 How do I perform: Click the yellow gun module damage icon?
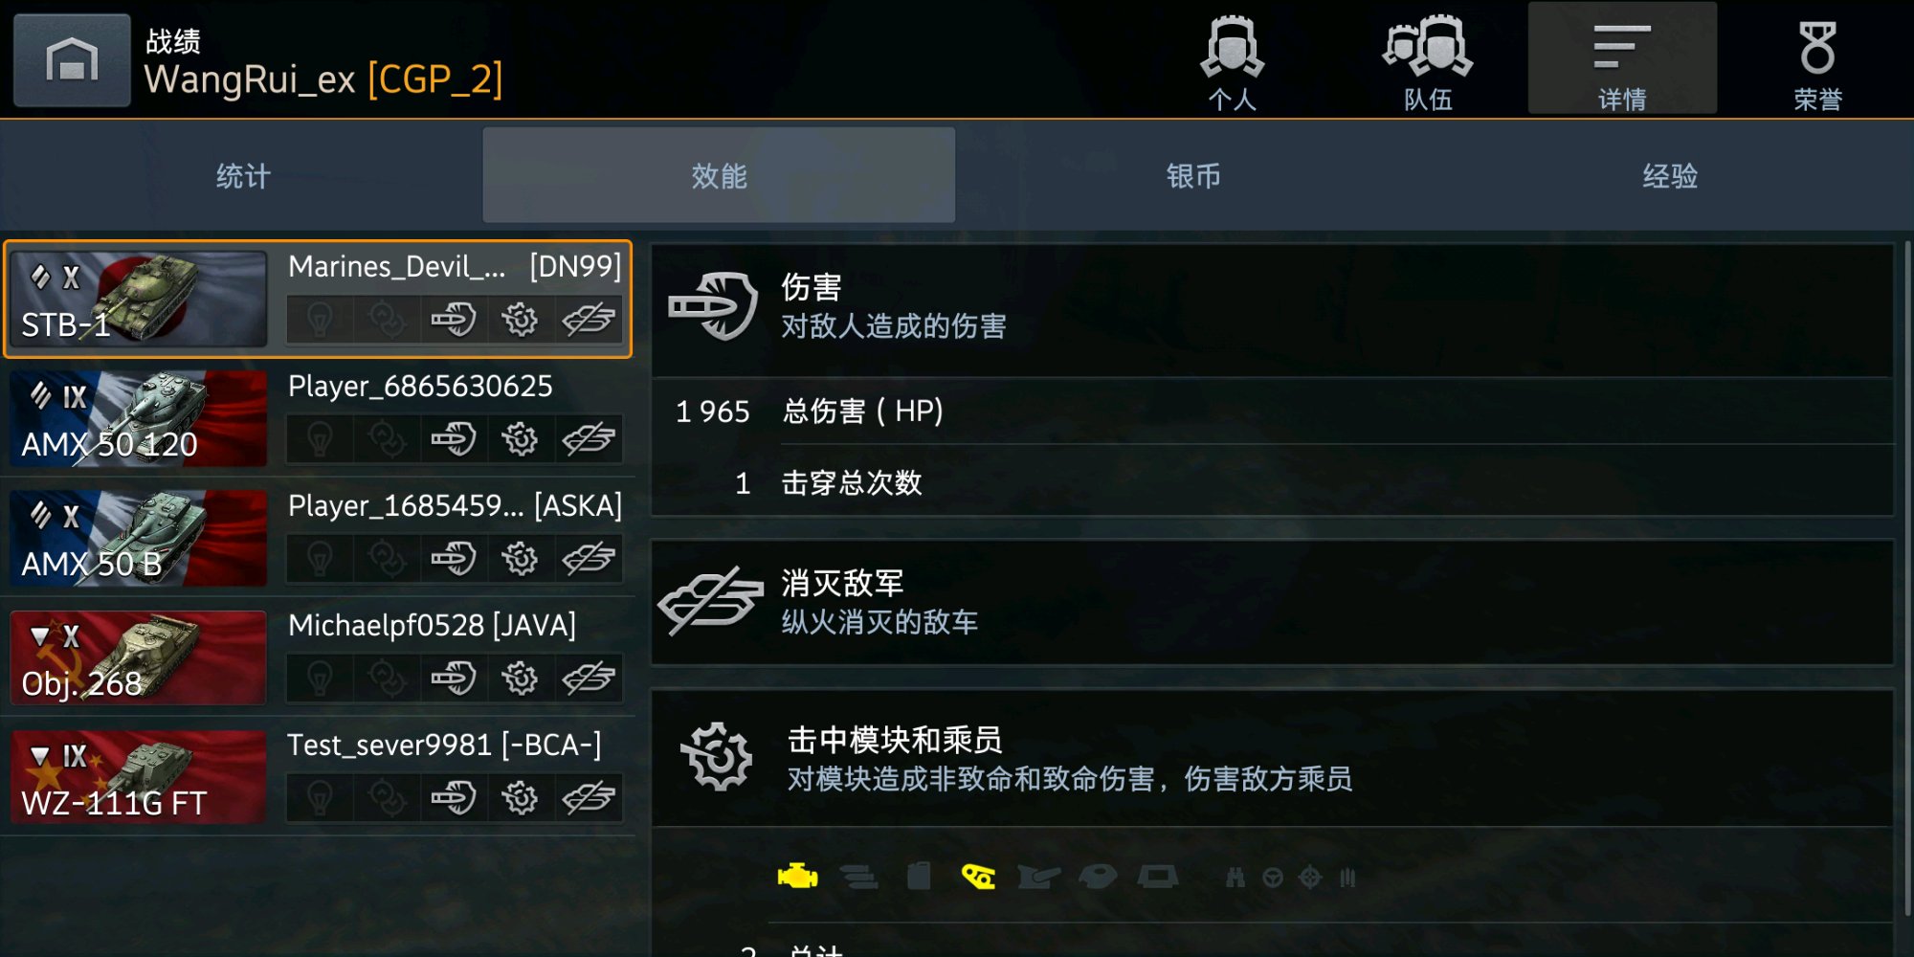(978, 876)
